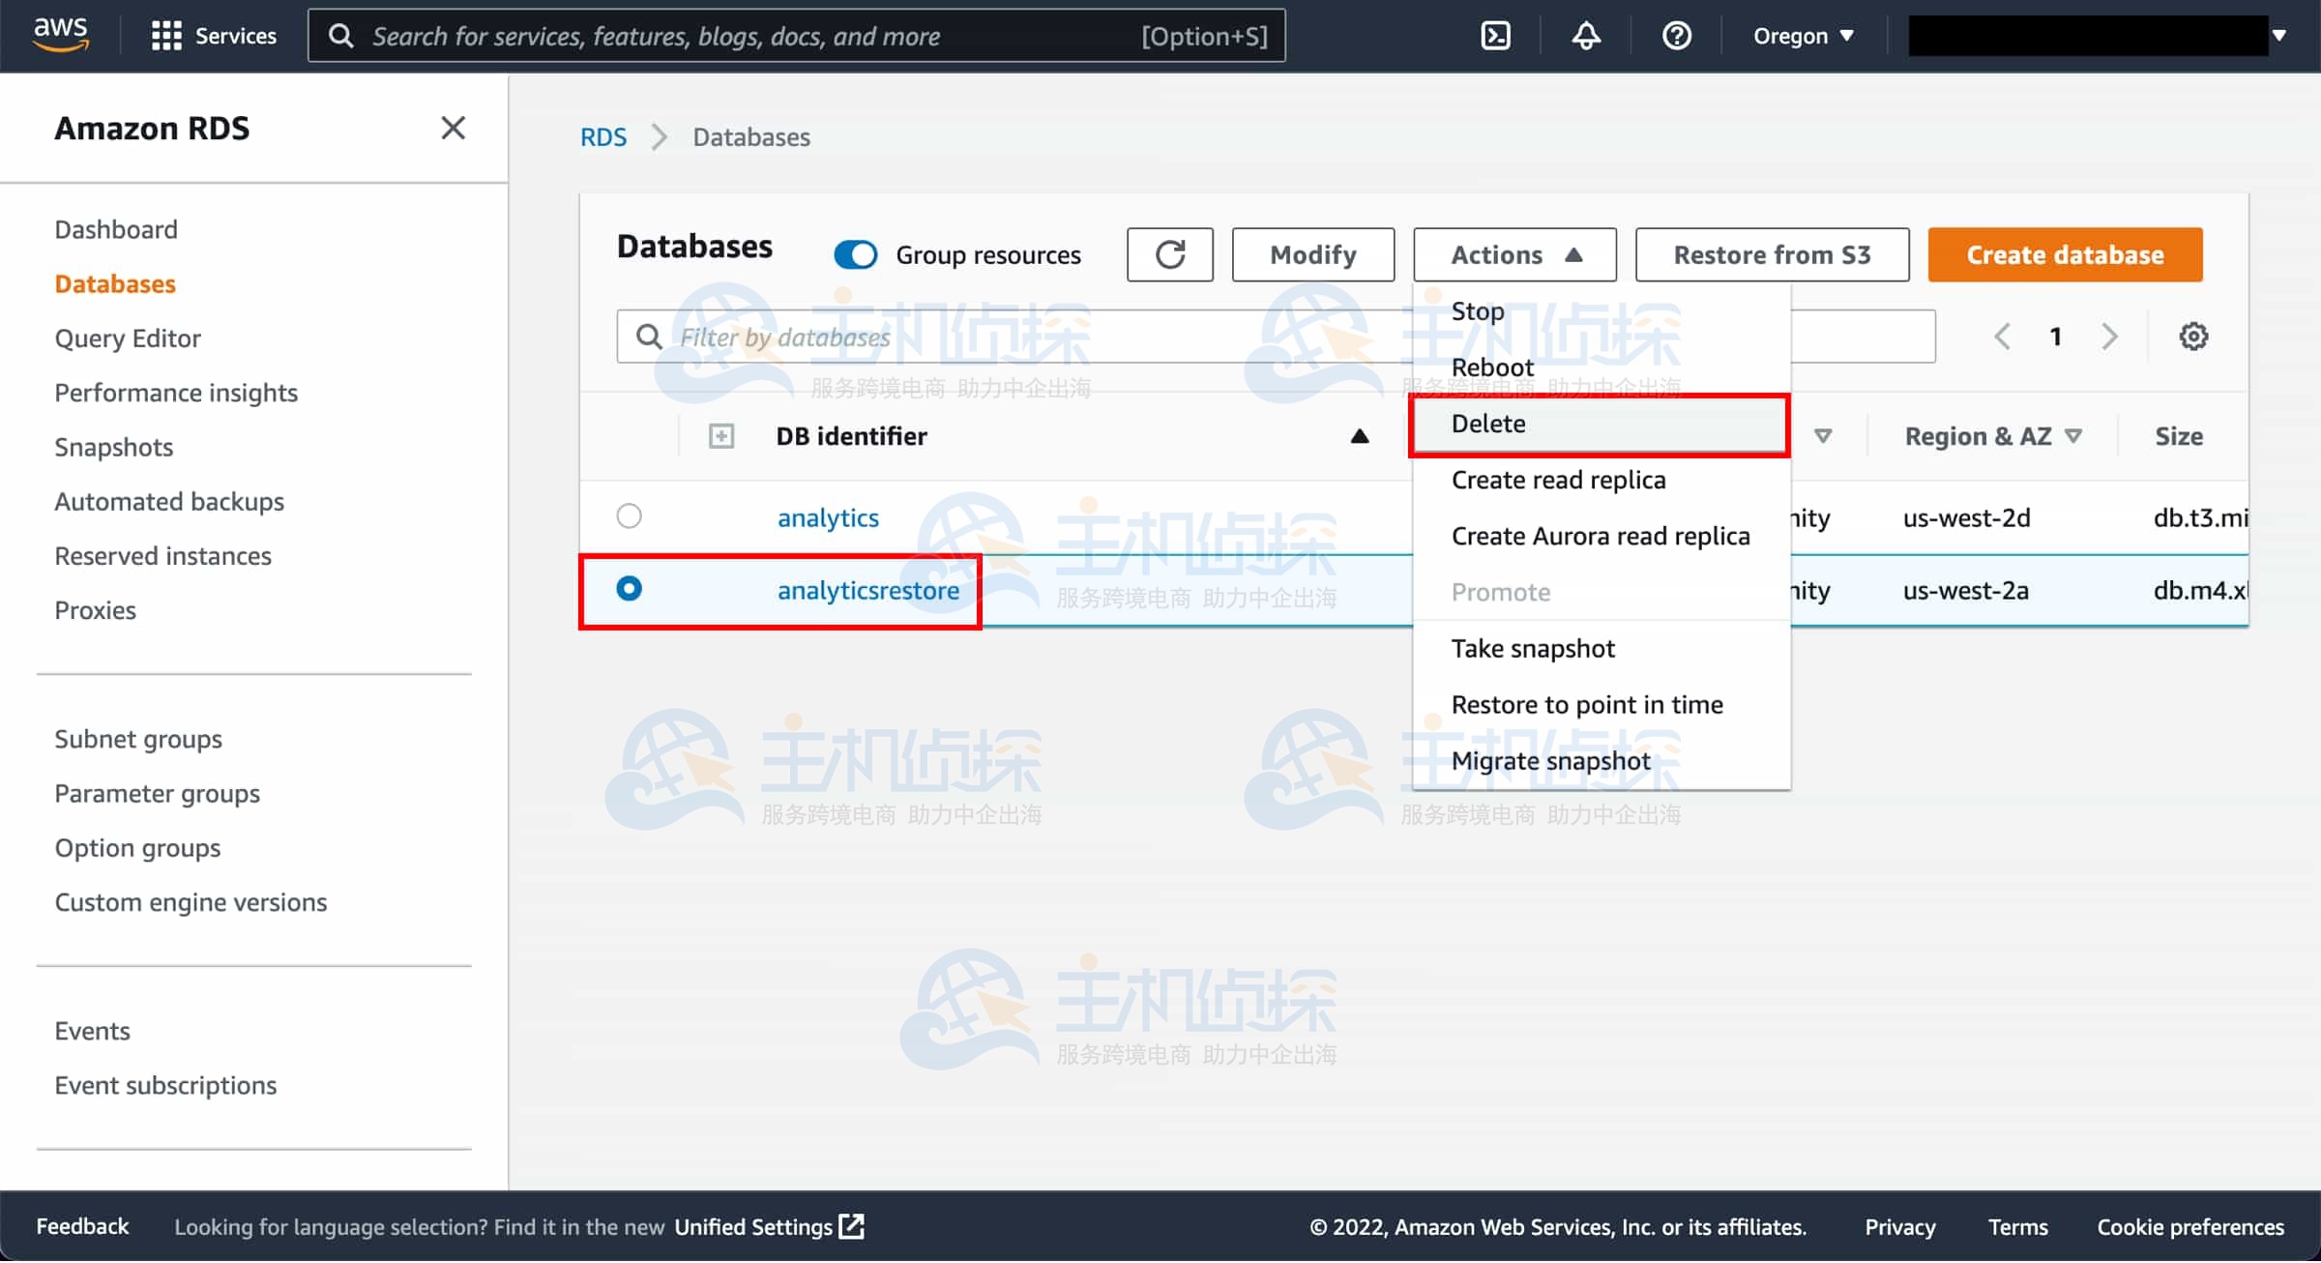The height and width of the screenshot is (1263, 2321).
Task: Click the Feedback footer button
Action: pyautogui.click(x=82, y=1226)
